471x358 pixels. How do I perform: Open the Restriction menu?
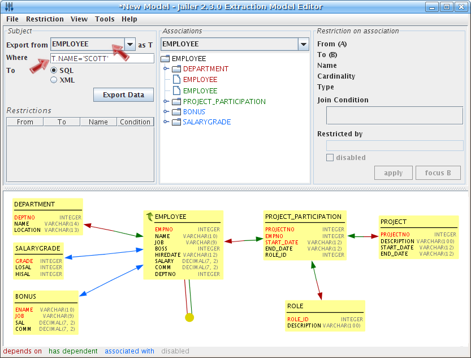pos(45,19)
